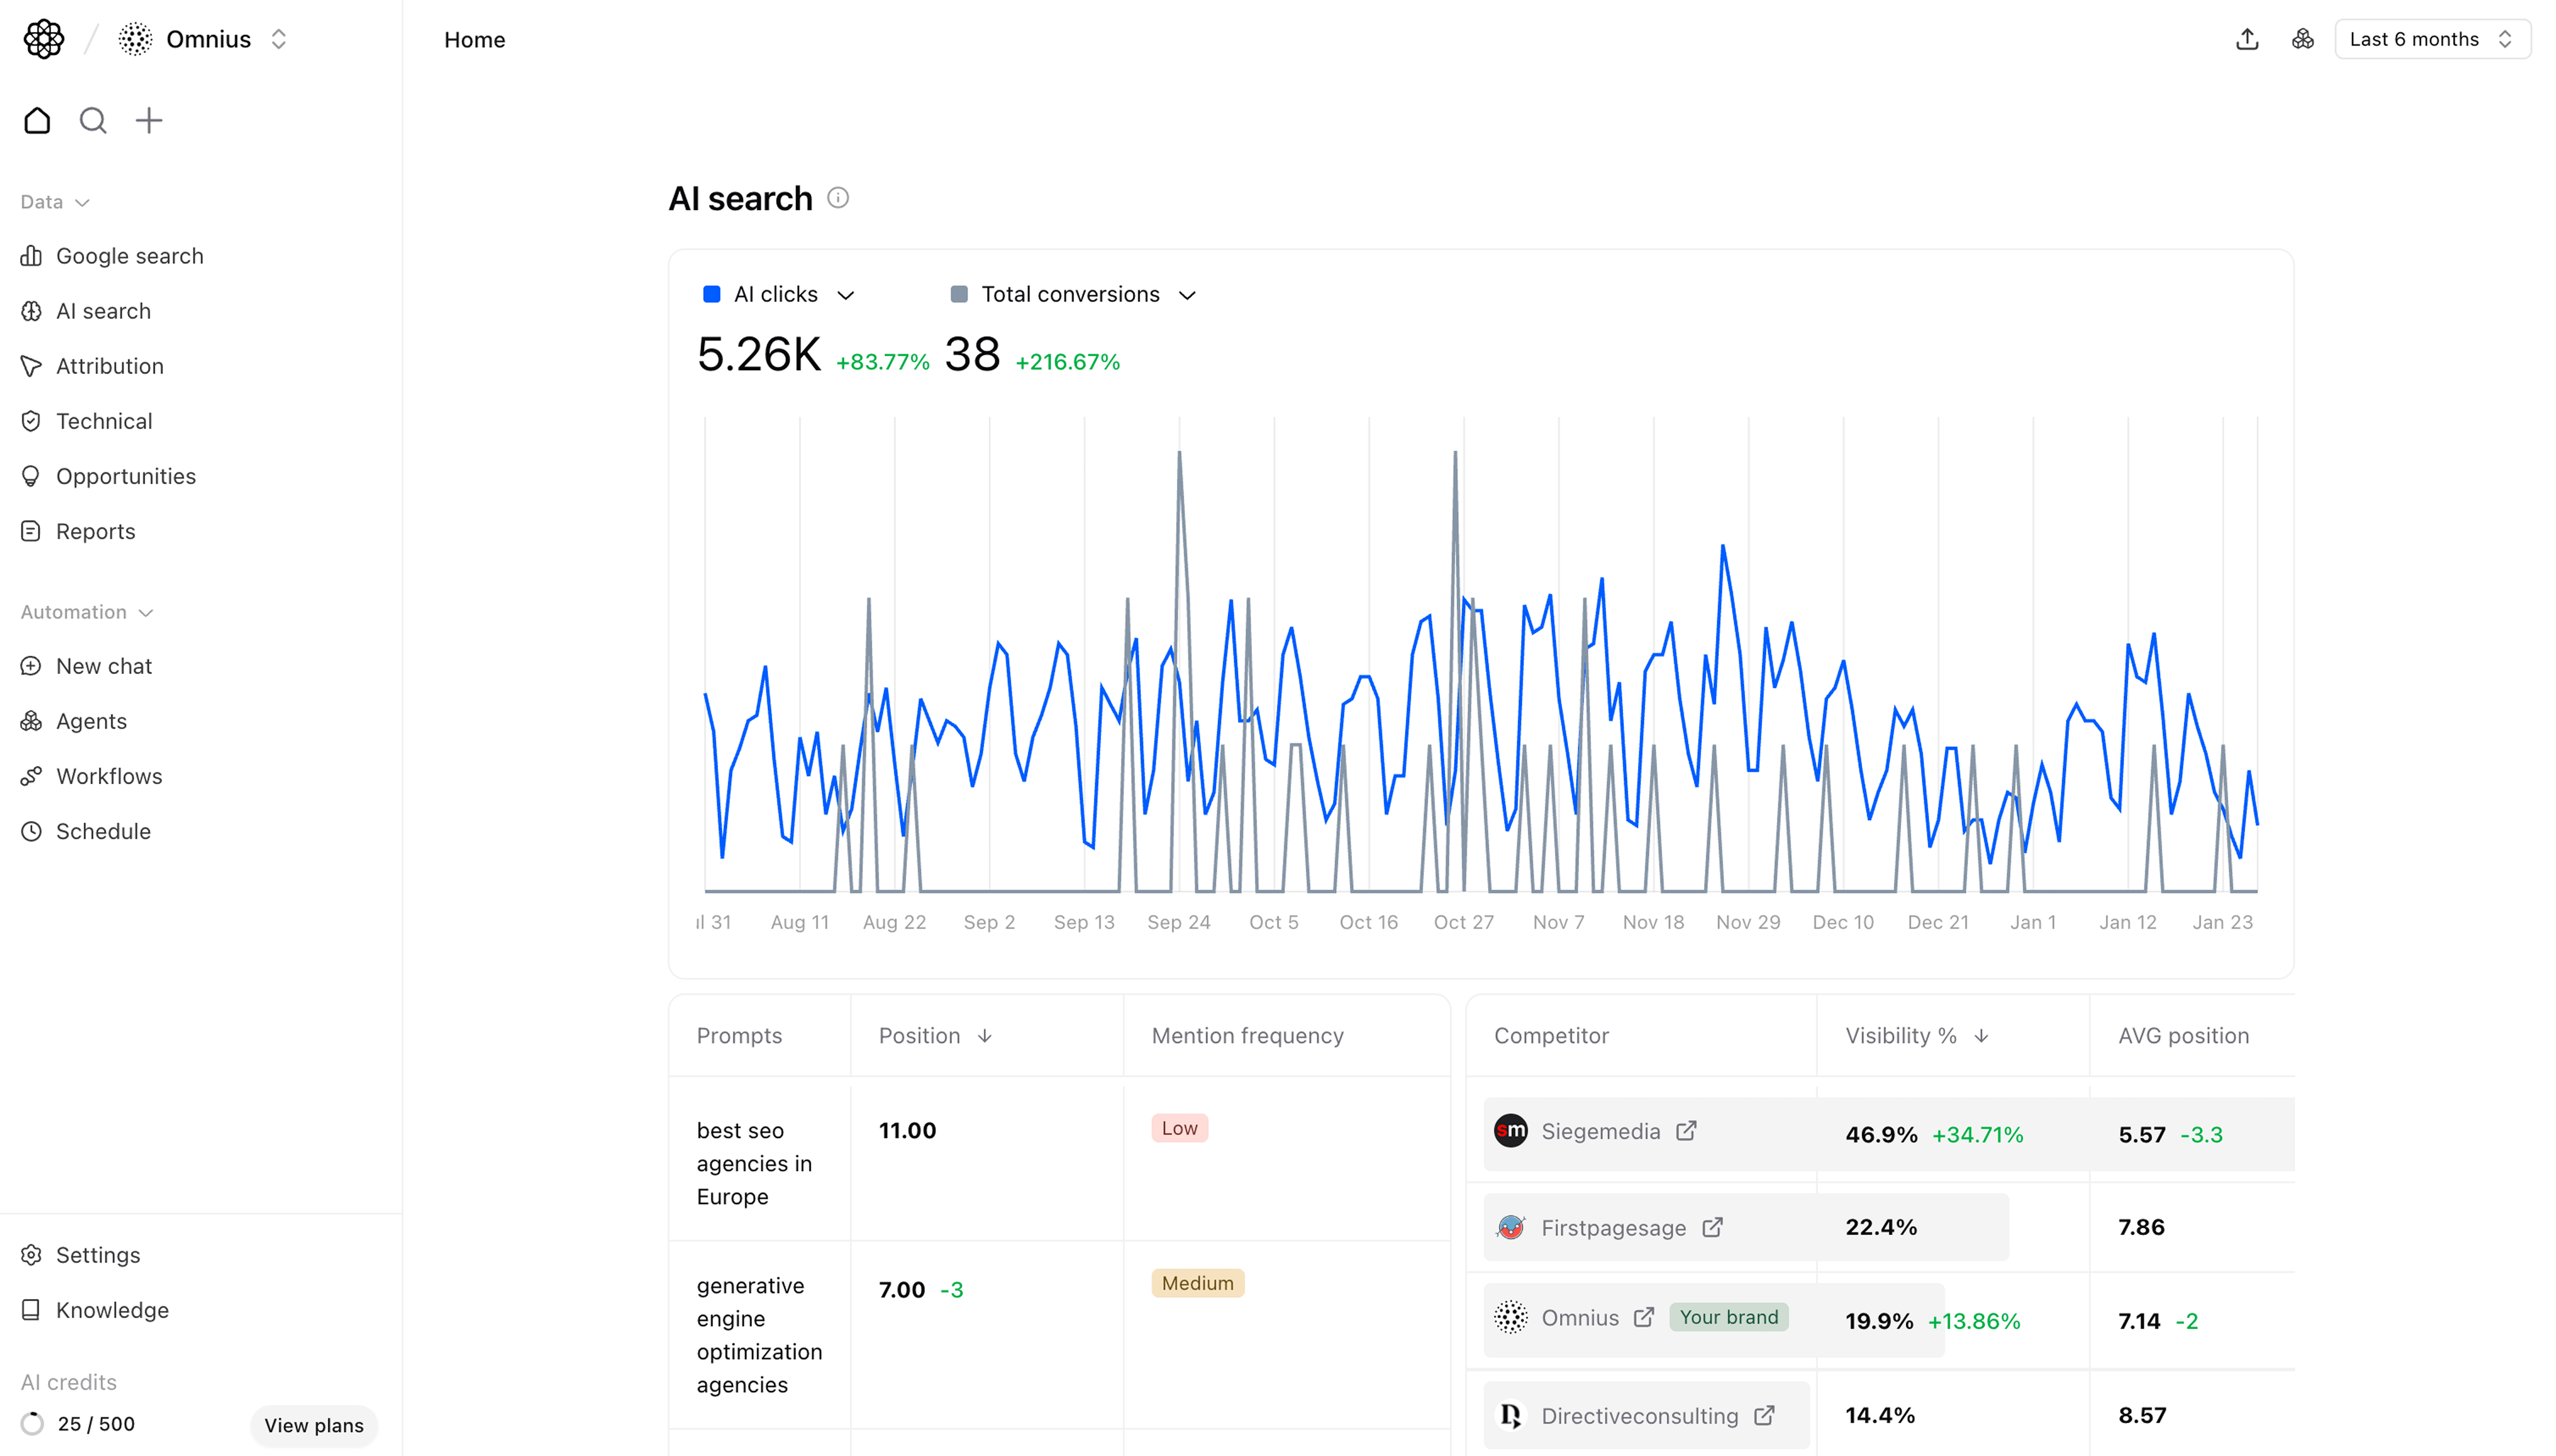The image size is (2556, 1456).
Task: Open Opportunities from the sidebar
Action: coord(126,476)
